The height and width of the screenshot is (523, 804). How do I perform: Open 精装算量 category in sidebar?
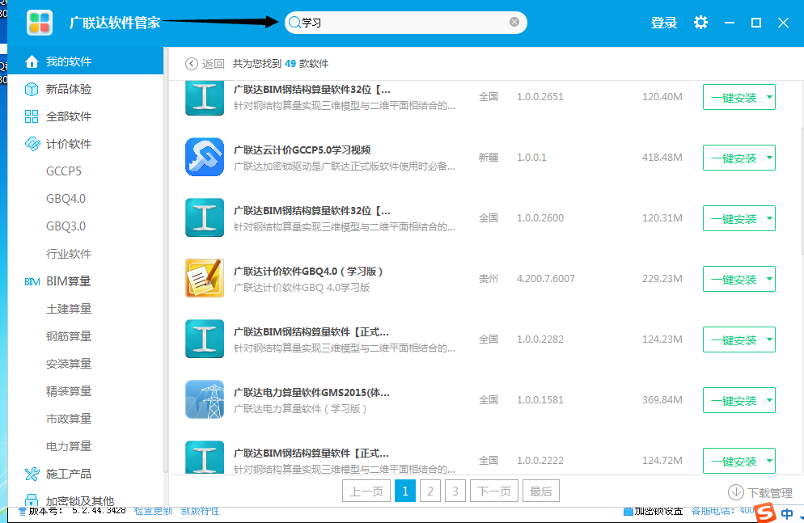(69, 391)
